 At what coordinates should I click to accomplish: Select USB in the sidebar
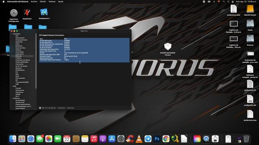click(17, 84)
